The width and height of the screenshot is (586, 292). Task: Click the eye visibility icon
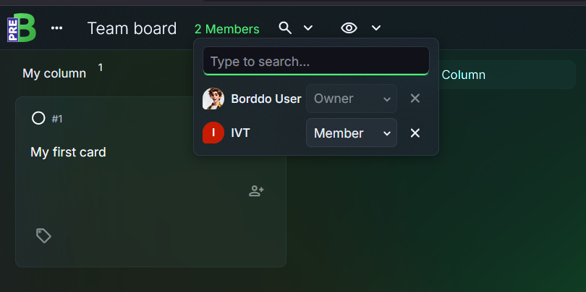click(349, 28)
